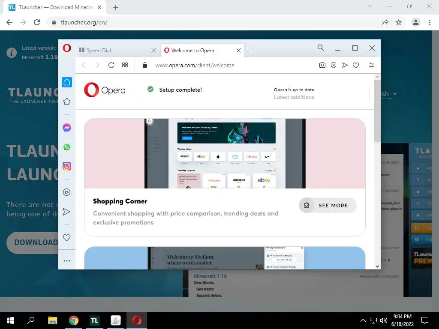This screenshot has height=329, width=439.
Task: Open a new tab in Chrome
Action: pyautogui.click(x=116, y=8)
